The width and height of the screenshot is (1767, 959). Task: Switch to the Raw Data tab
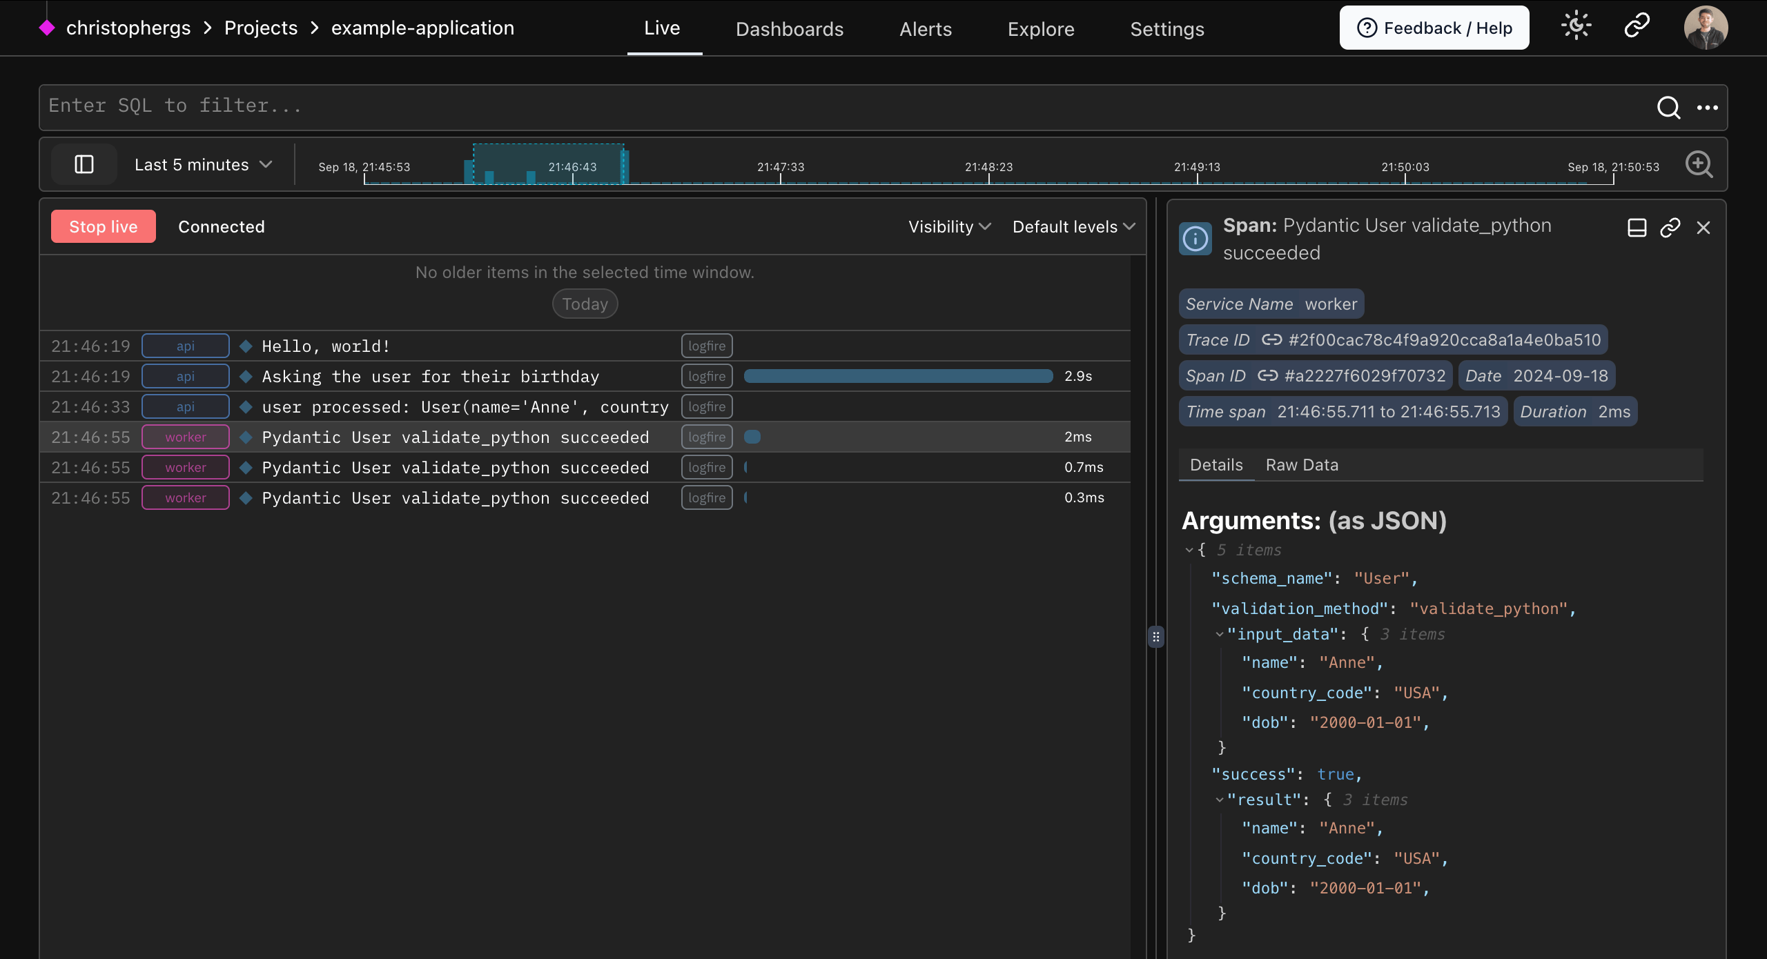[1301, 465]
